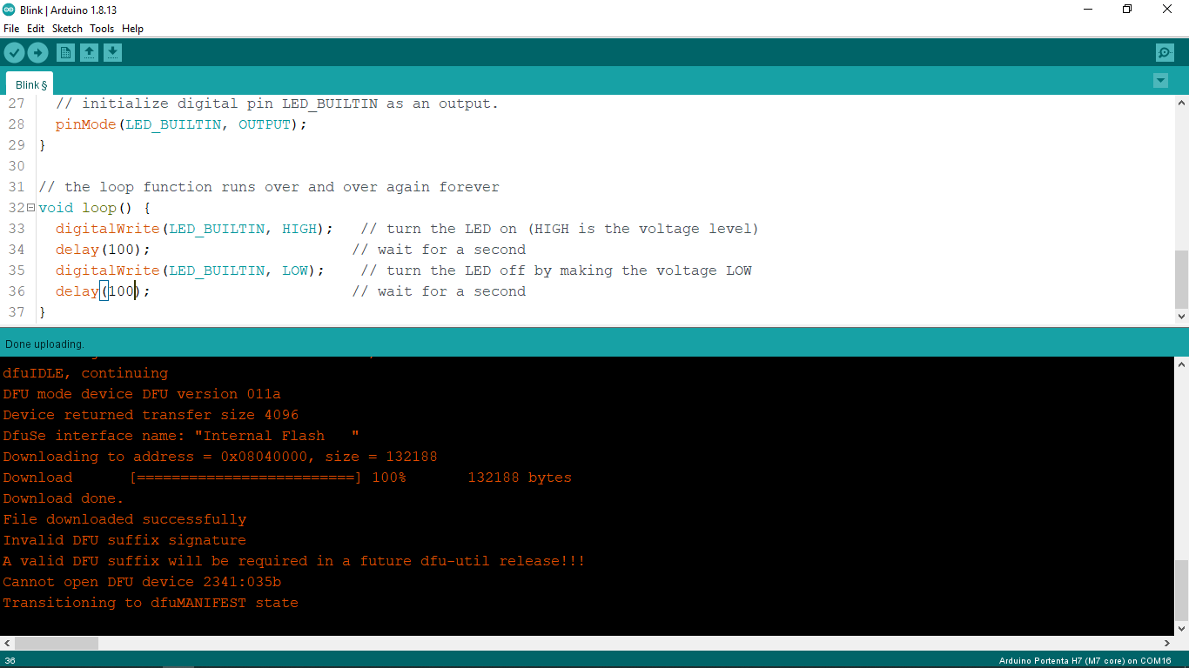Create a new sketch with New icon
The height and width of the screenshot is (668, 1189).
click(65, 53)
